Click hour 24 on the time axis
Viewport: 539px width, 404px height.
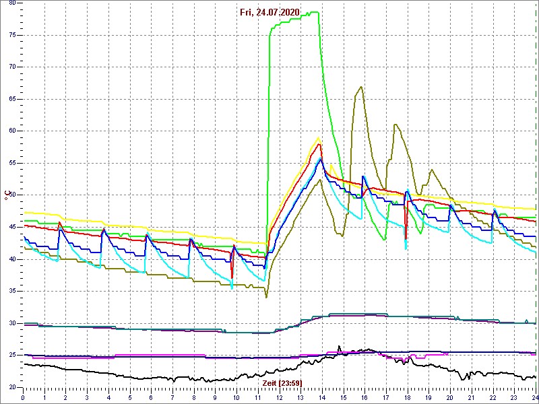point(534,398)
